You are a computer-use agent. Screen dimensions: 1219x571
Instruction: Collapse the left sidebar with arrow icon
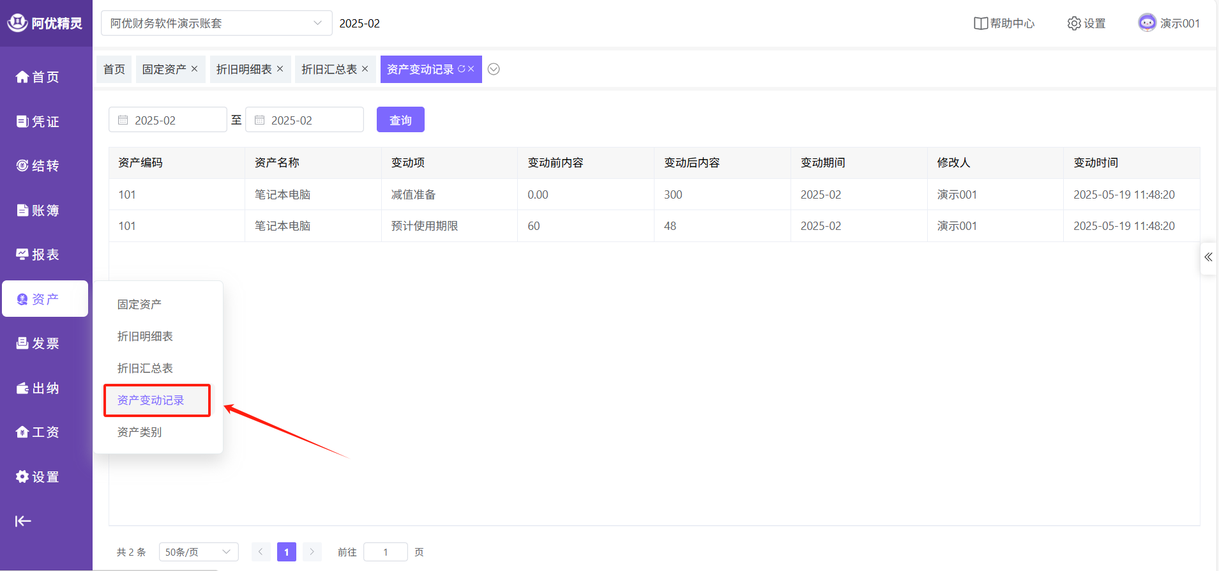(23, 521)
